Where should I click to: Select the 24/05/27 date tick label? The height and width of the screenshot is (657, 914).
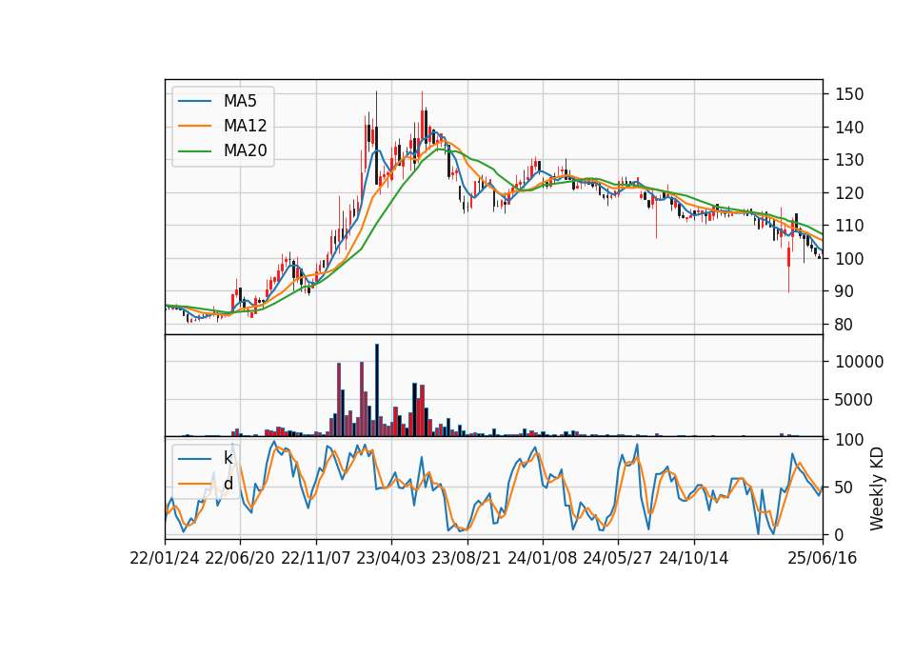(x=618, y=558)
